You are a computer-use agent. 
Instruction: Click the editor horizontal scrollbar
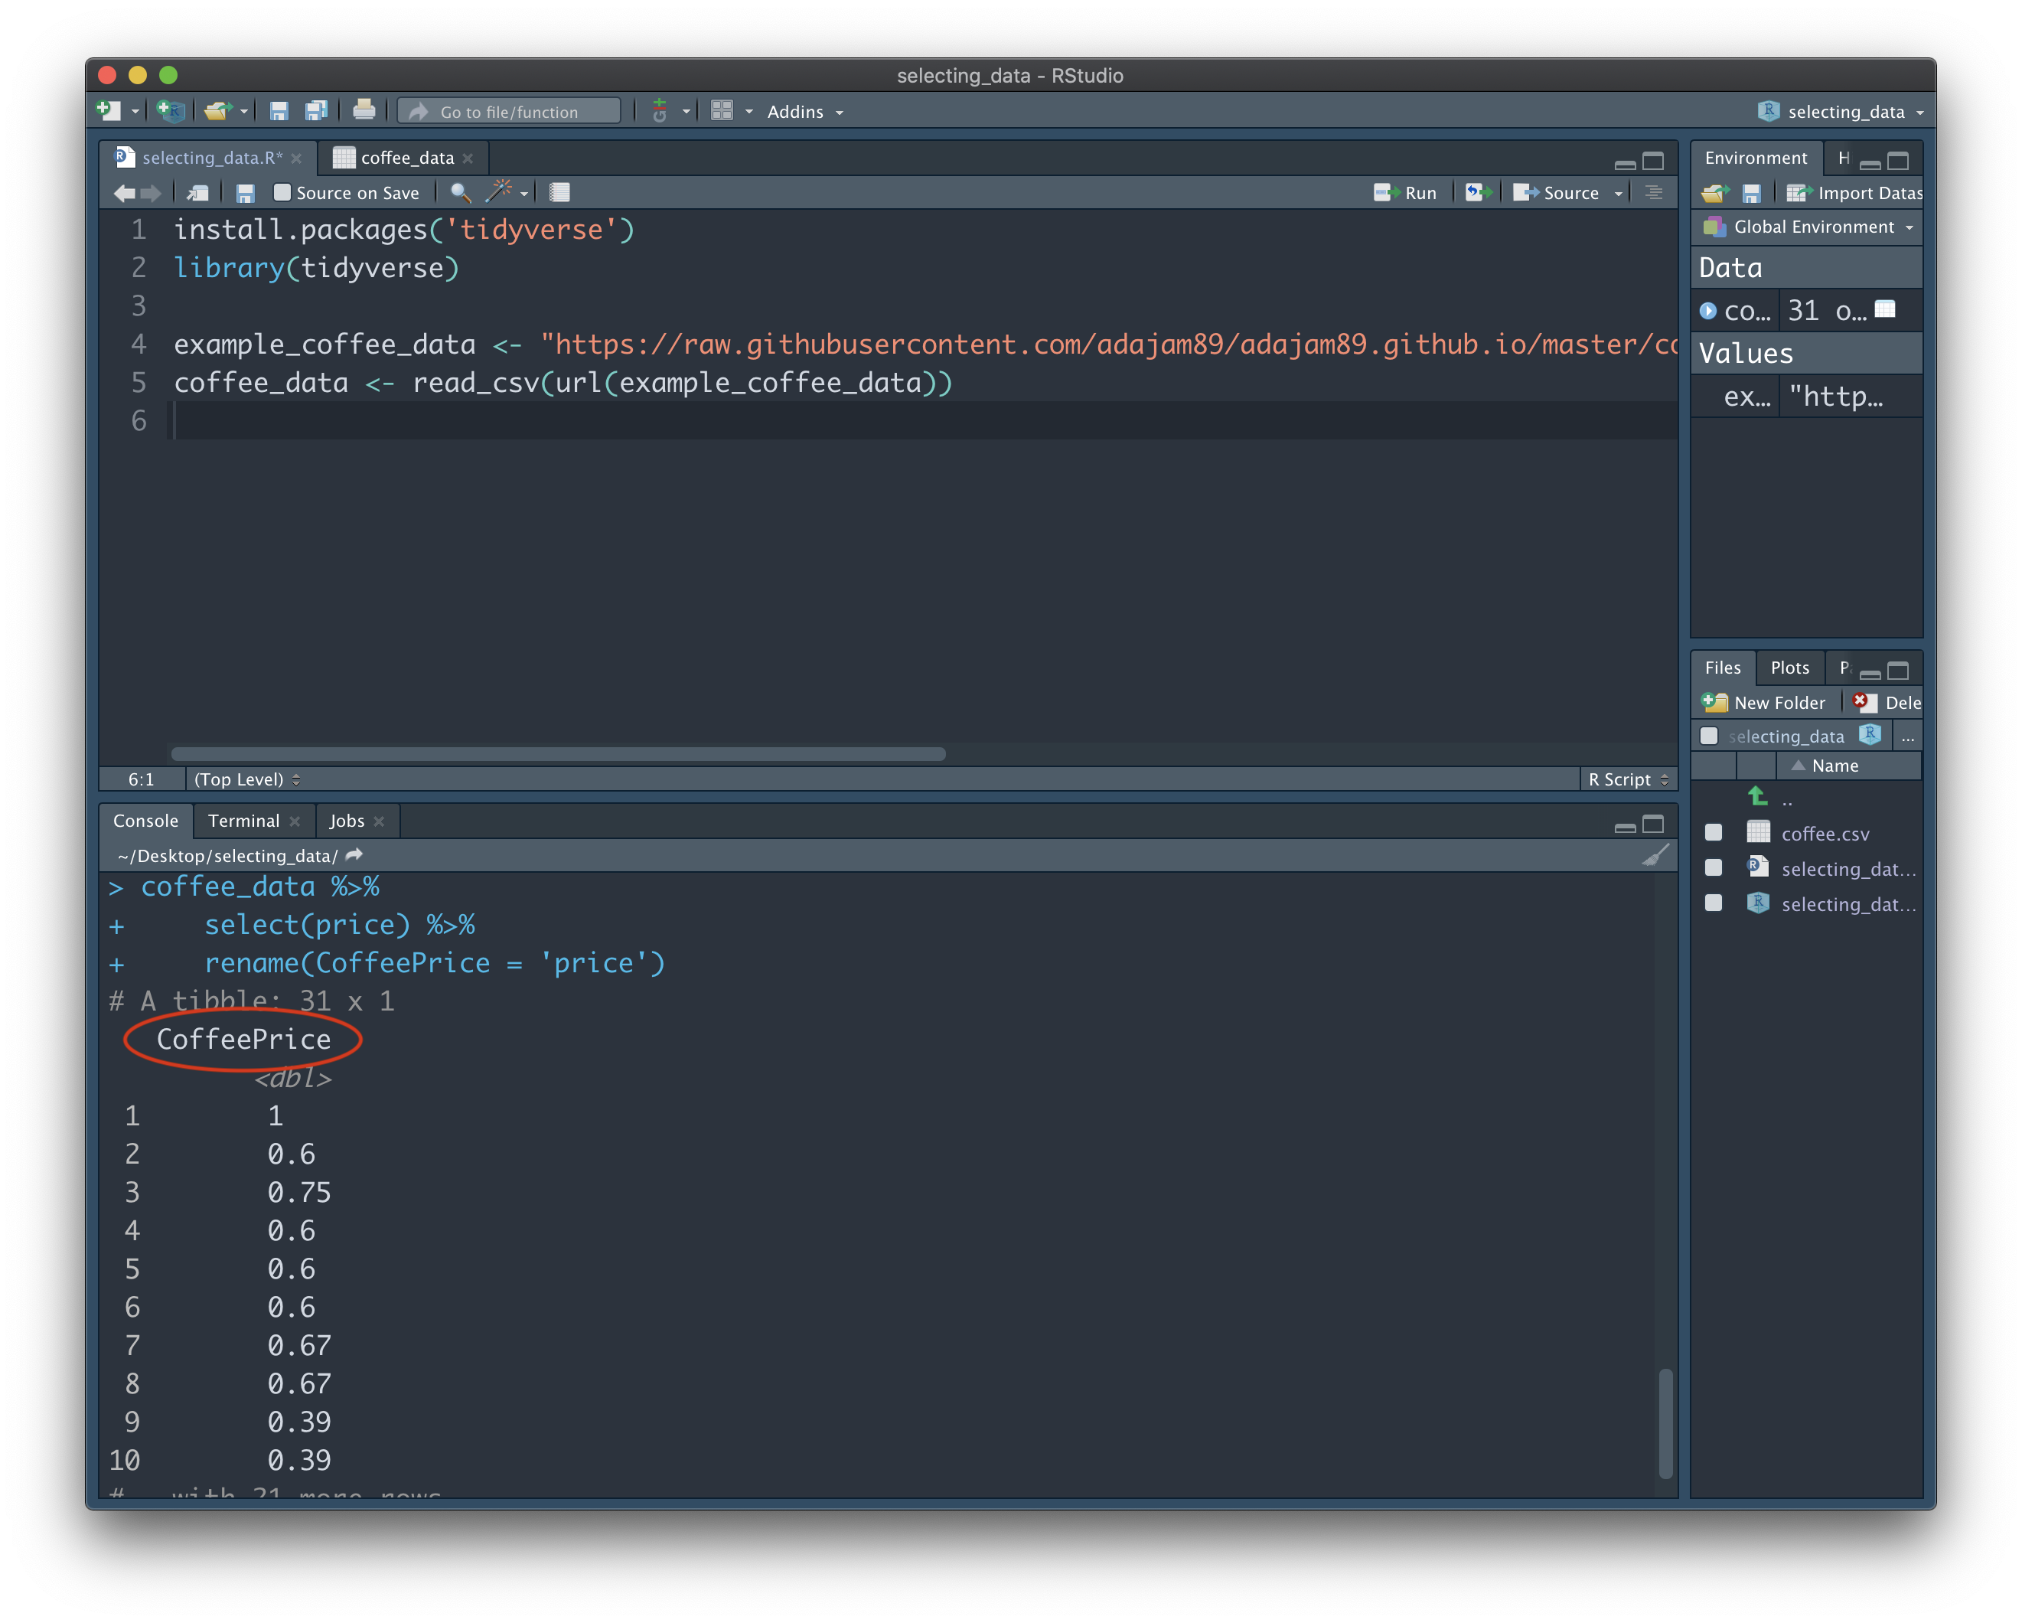(558, 753)
